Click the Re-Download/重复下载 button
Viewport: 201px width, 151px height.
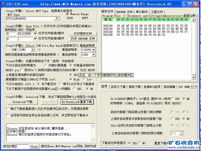point(77,102)
